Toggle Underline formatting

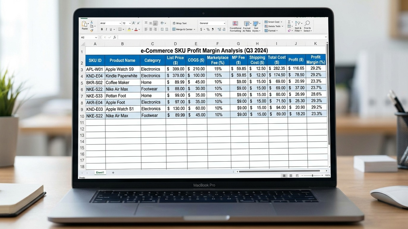[111, 29]
